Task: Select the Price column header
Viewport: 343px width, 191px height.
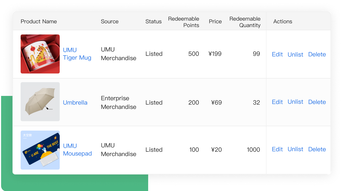Action: [215, 22]
